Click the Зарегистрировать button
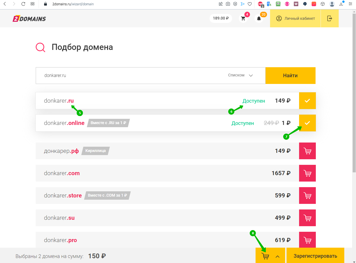356x263 pixels. [315, 256]
